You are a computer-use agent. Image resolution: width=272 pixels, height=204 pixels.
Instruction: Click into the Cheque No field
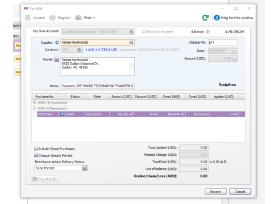pyautogui.click(x=223, y=42)
